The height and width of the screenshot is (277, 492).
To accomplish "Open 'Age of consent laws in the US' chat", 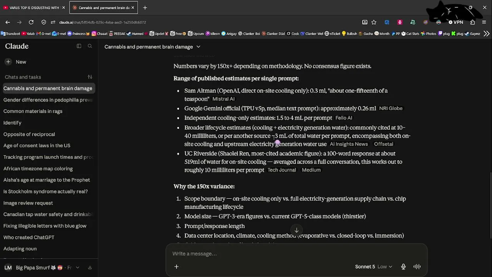I will pyautogui.click(x=48, y=145).
